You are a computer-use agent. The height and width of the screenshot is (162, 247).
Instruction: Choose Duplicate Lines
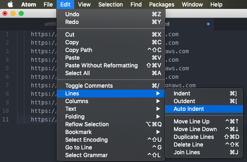click(204, 137)
